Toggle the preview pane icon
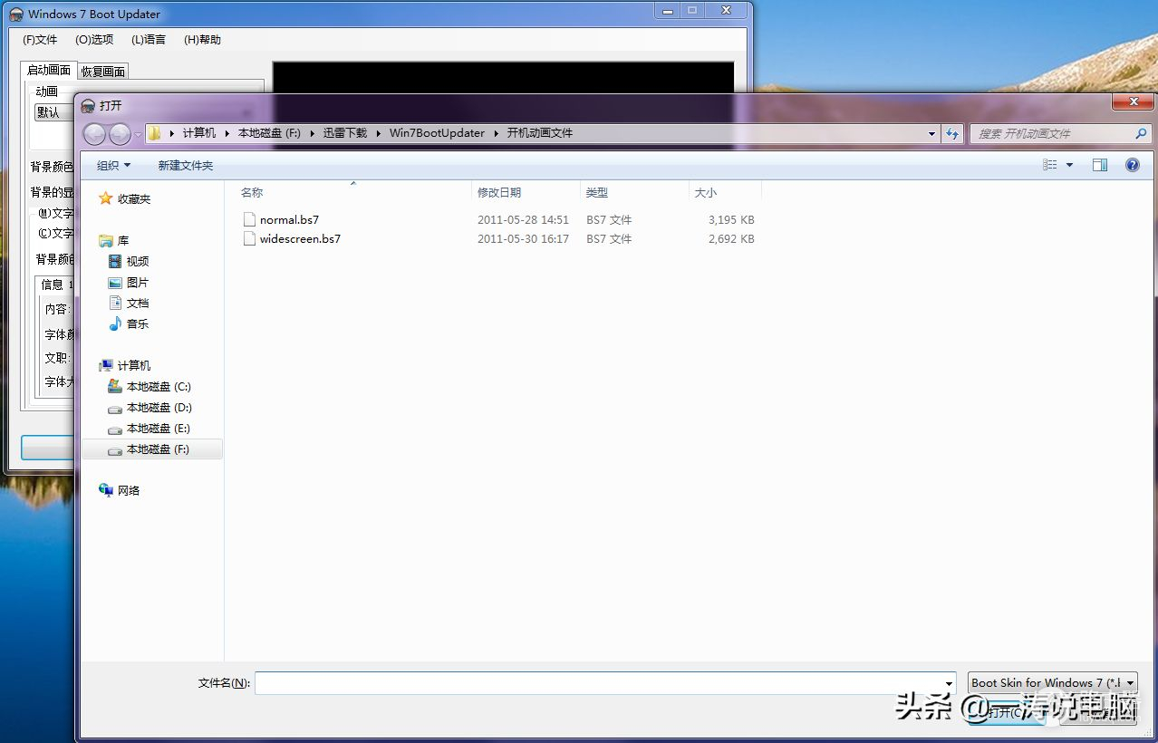1158x743 pixels. 1099,165
